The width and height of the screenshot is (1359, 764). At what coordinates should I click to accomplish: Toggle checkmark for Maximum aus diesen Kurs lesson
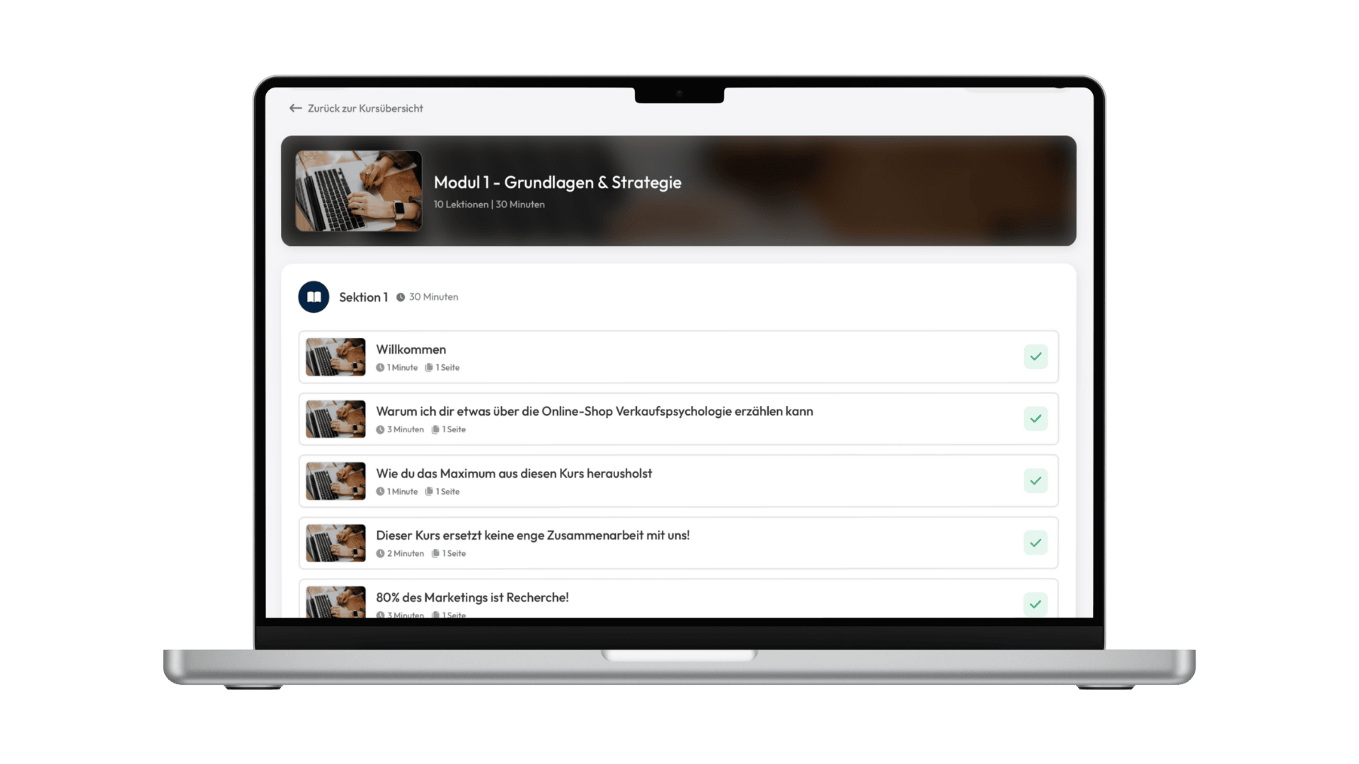click(x=1036, y=481)
